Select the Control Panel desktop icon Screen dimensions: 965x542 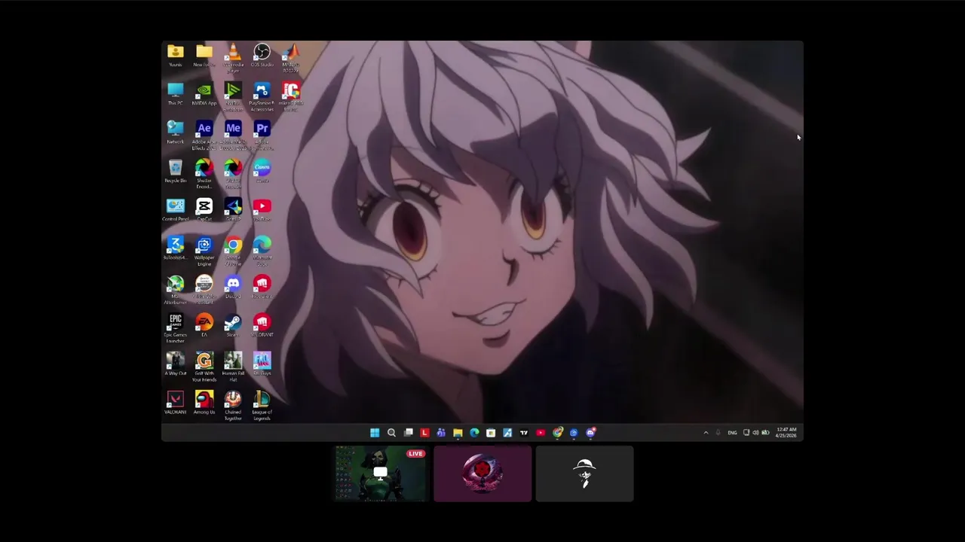pyautogui.click(x=175, y=210)
